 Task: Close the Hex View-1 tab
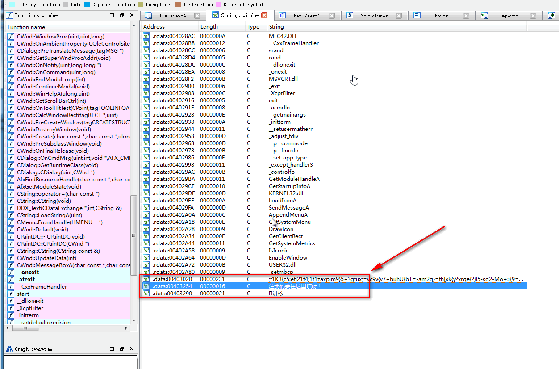332,16
